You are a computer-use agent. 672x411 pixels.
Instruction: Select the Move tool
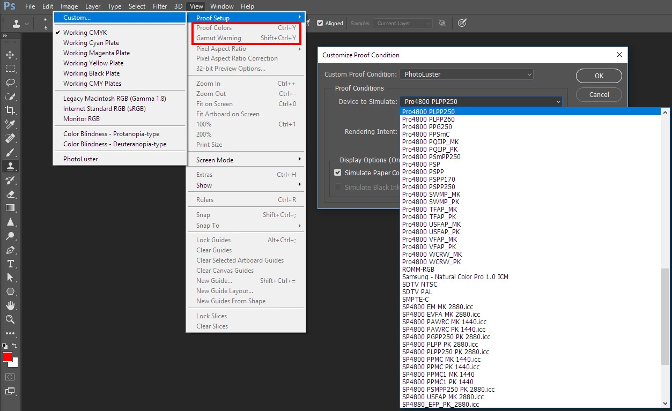(10, 55)
